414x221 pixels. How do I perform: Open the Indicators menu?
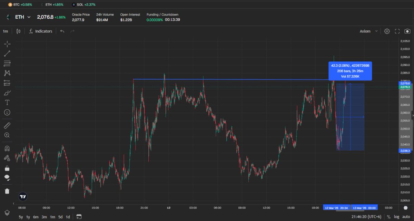pos(40,31)
